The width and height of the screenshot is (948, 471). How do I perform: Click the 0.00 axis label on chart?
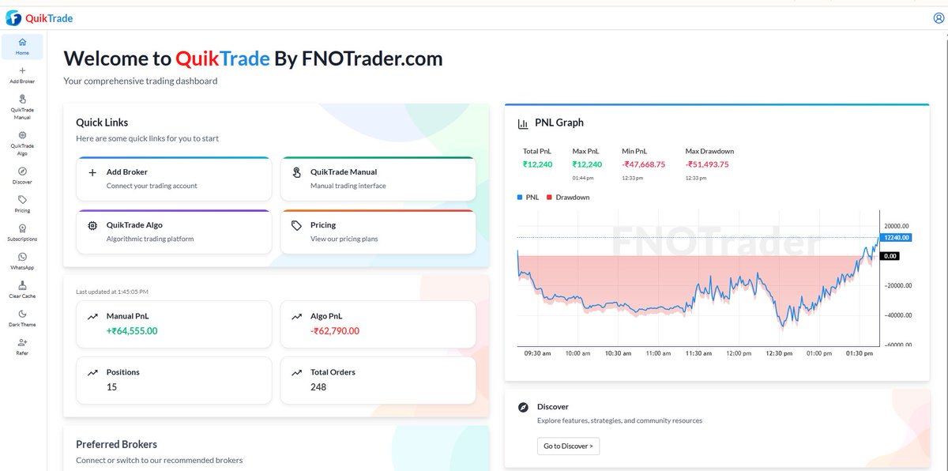[x=890, y=256]
